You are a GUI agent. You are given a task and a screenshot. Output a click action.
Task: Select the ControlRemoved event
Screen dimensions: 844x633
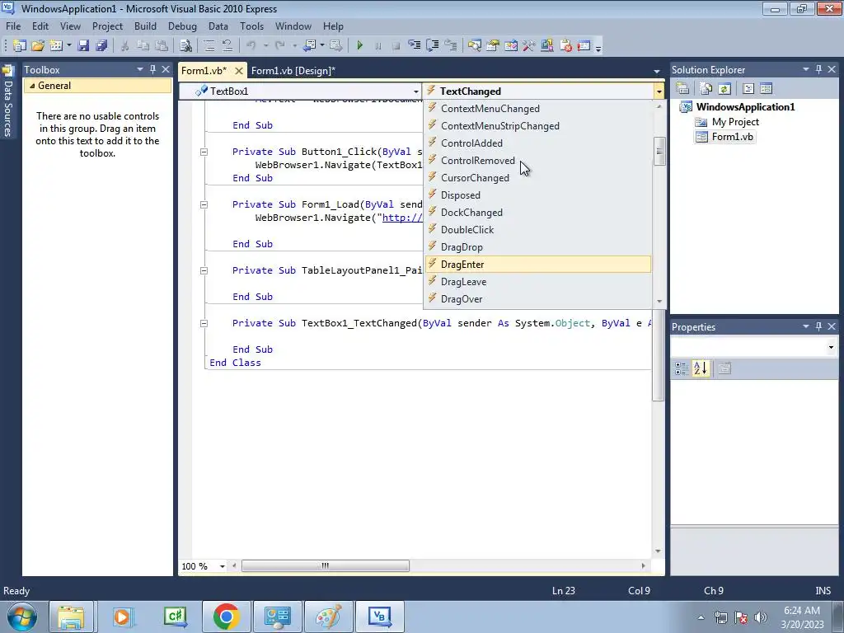537,161
